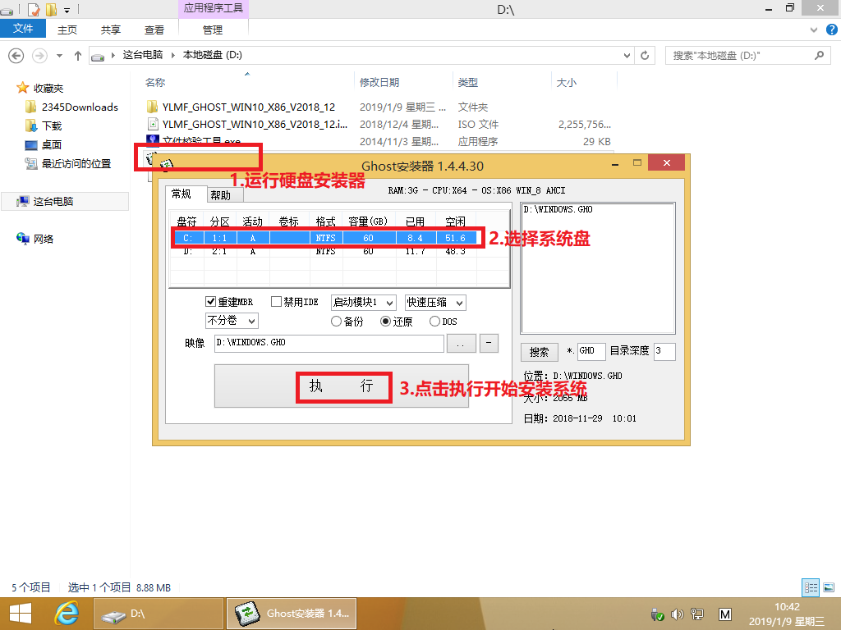Sort by 大小 column header
This screenshot has width=841, height=630.
click(x=567, y=83)
